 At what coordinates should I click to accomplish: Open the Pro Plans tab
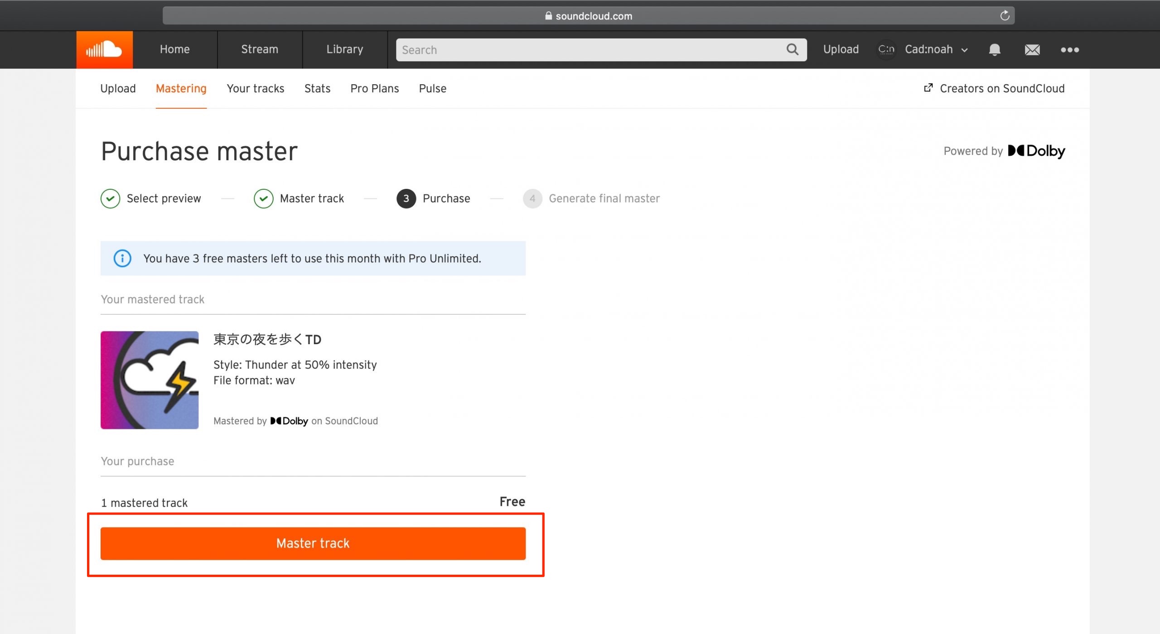point(375,88)
